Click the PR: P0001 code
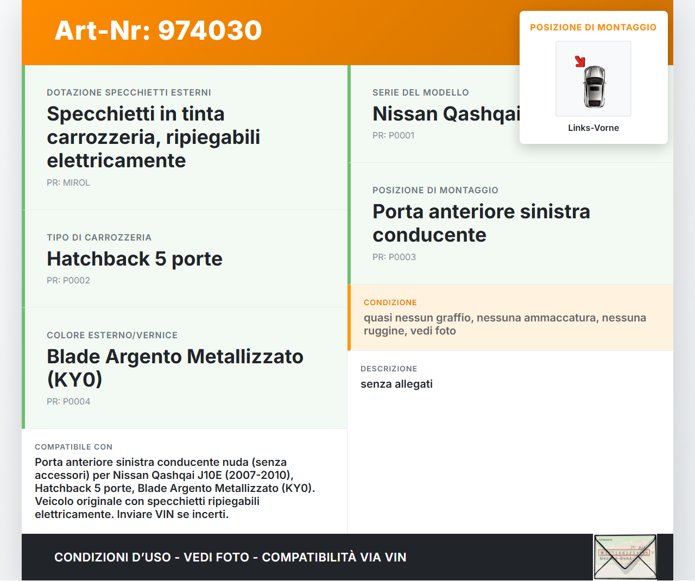This screenshot has width=695, height=581. (393, 136)
